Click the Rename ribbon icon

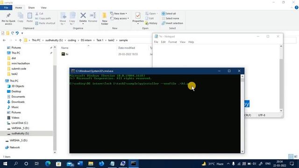coord(93,18)
